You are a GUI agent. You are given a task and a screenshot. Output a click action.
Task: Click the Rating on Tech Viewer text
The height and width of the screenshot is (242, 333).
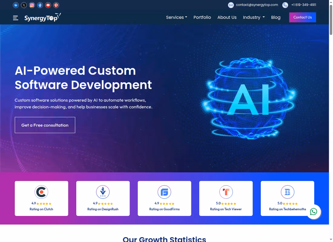pos(226,209)
